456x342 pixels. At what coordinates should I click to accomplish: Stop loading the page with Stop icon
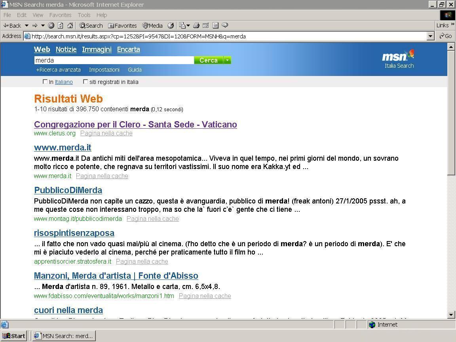51,26
